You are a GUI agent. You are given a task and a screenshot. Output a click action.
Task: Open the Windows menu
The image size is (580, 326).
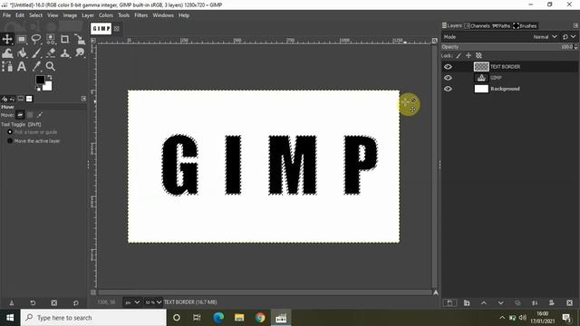(163, 15)
